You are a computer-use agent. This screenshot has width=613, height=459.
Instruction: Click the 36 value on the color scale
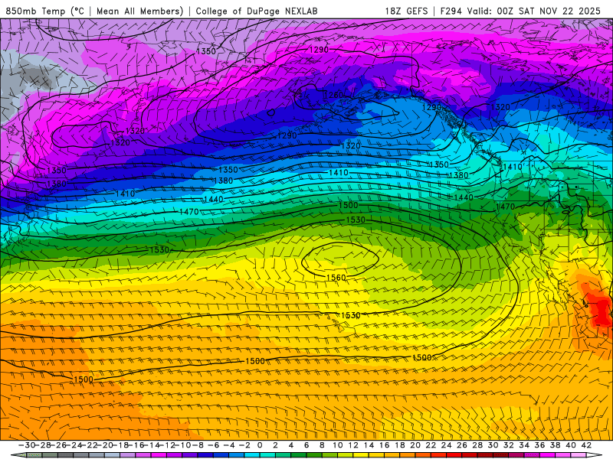539,445
